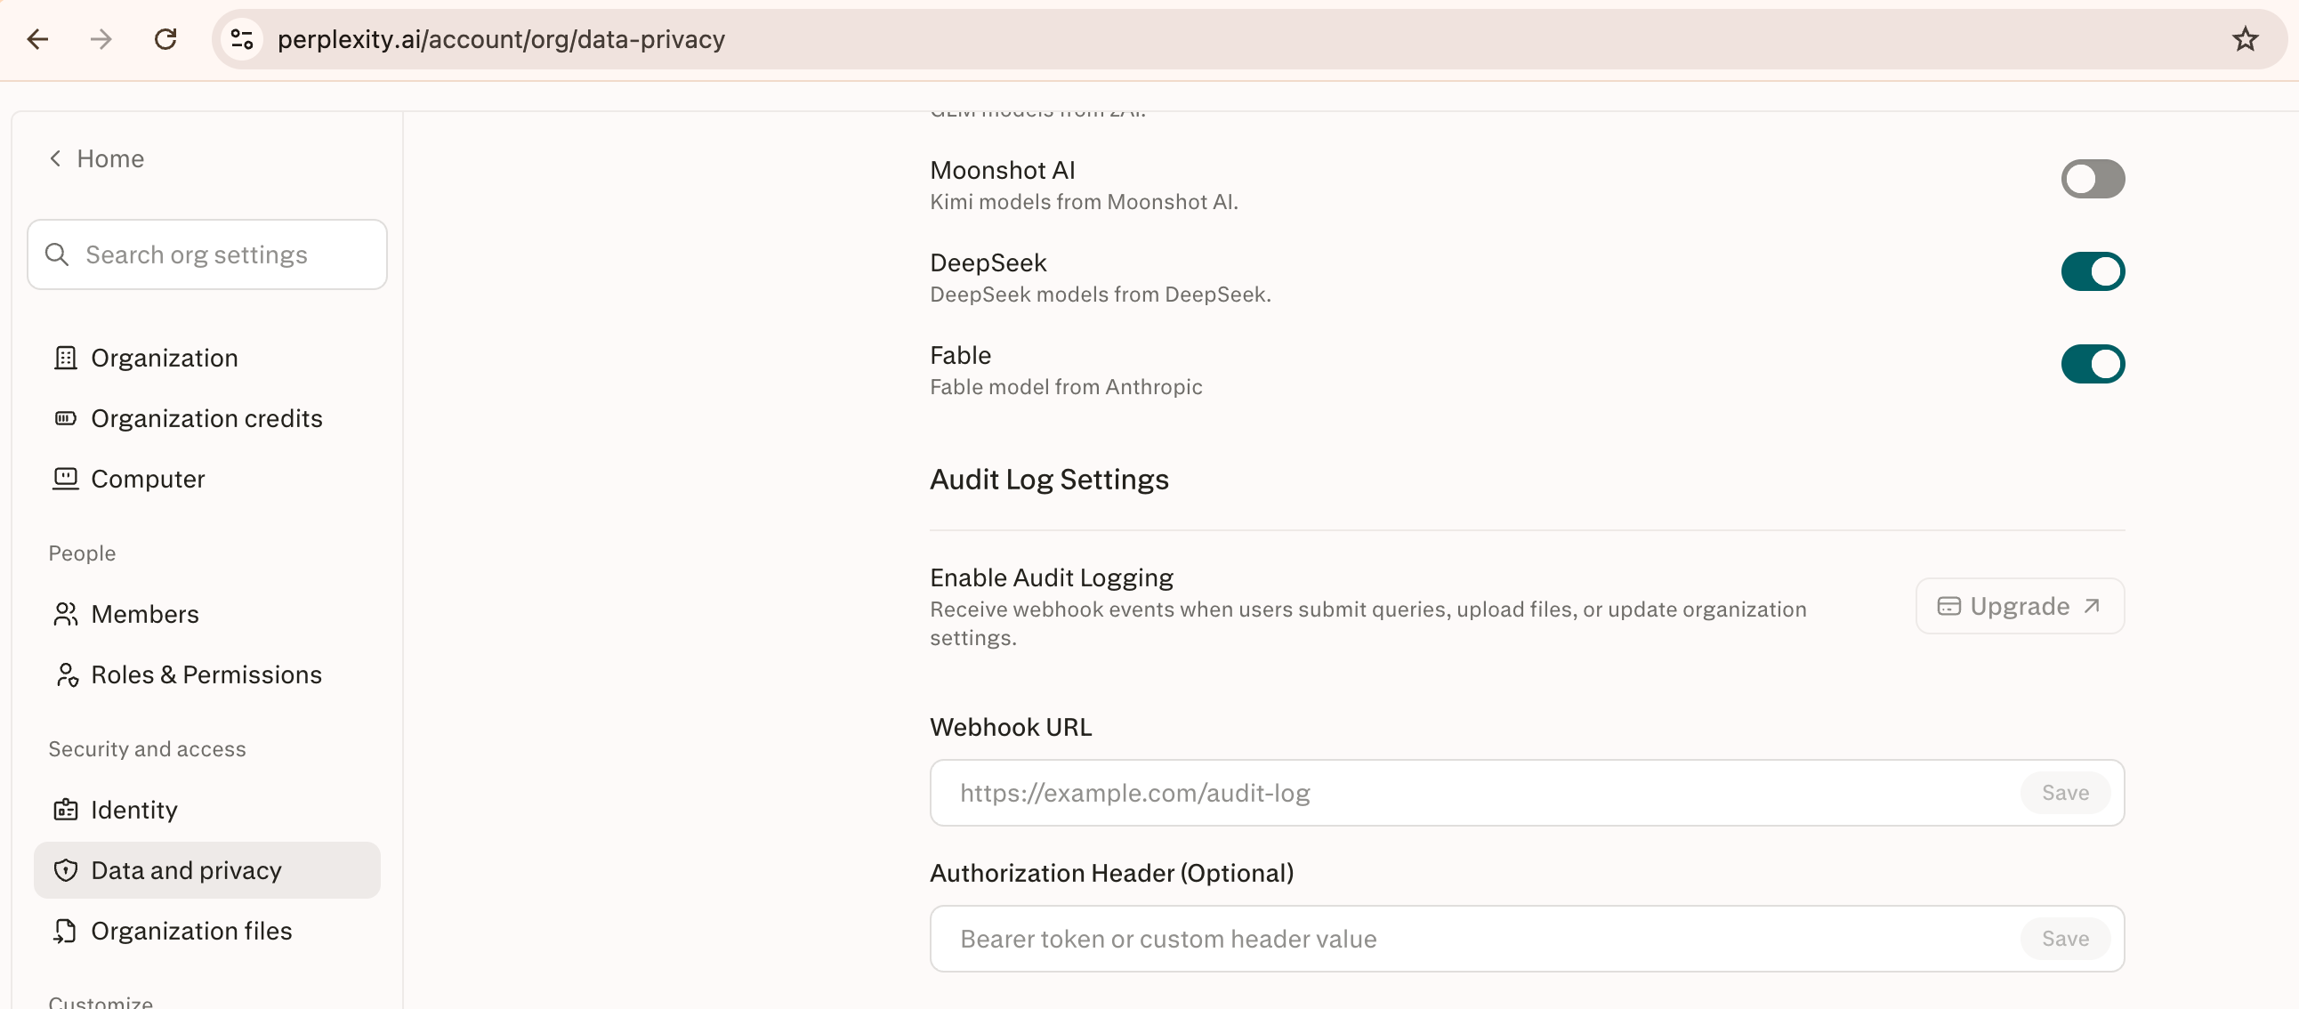Open Roles & Permissions settings
Viewport: 2299px width, 1009px height.
tap(207, 675)
